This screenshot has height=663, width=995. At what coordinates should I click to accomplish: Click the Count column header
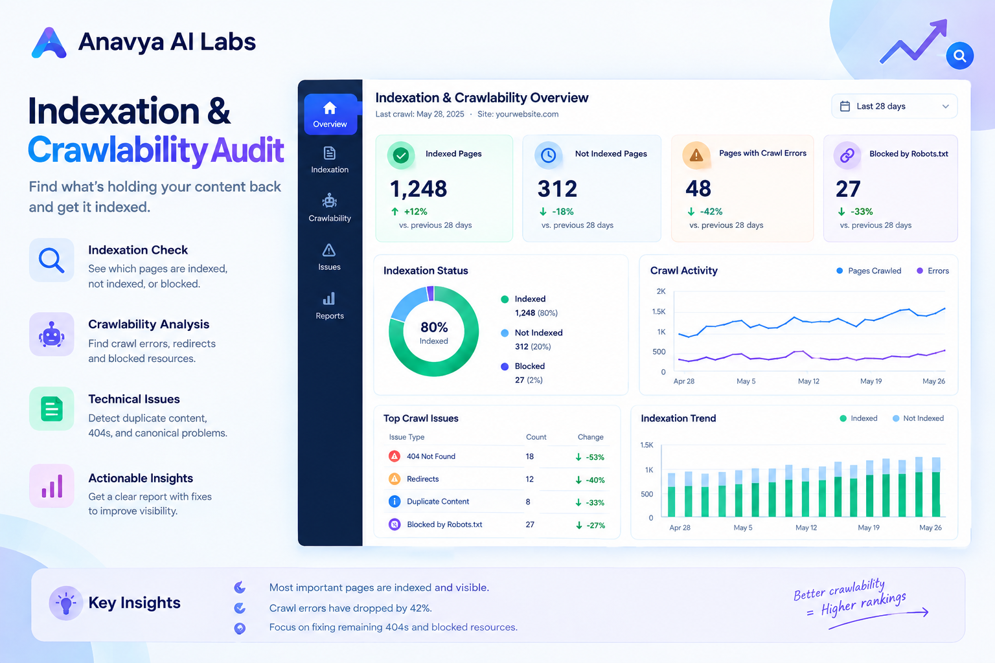pyautogui.click(x=536, y=437)
